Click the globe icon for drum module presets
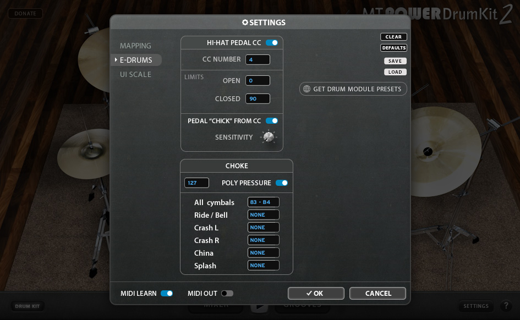 pos(306,89)
